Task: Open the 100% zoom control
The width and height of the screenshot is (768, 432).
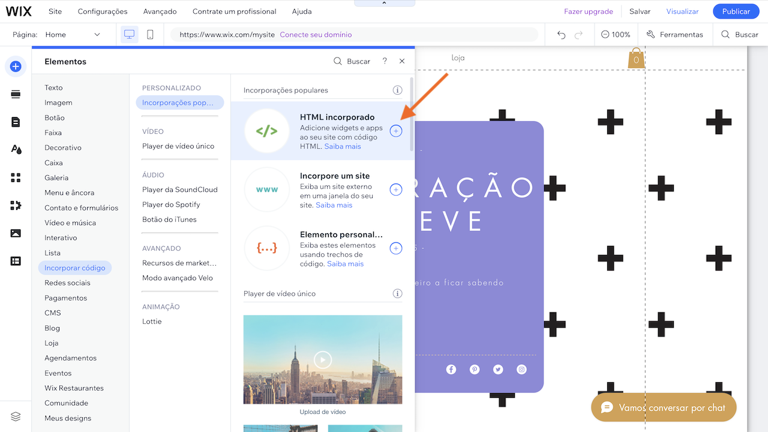Action: pos(616,34)
